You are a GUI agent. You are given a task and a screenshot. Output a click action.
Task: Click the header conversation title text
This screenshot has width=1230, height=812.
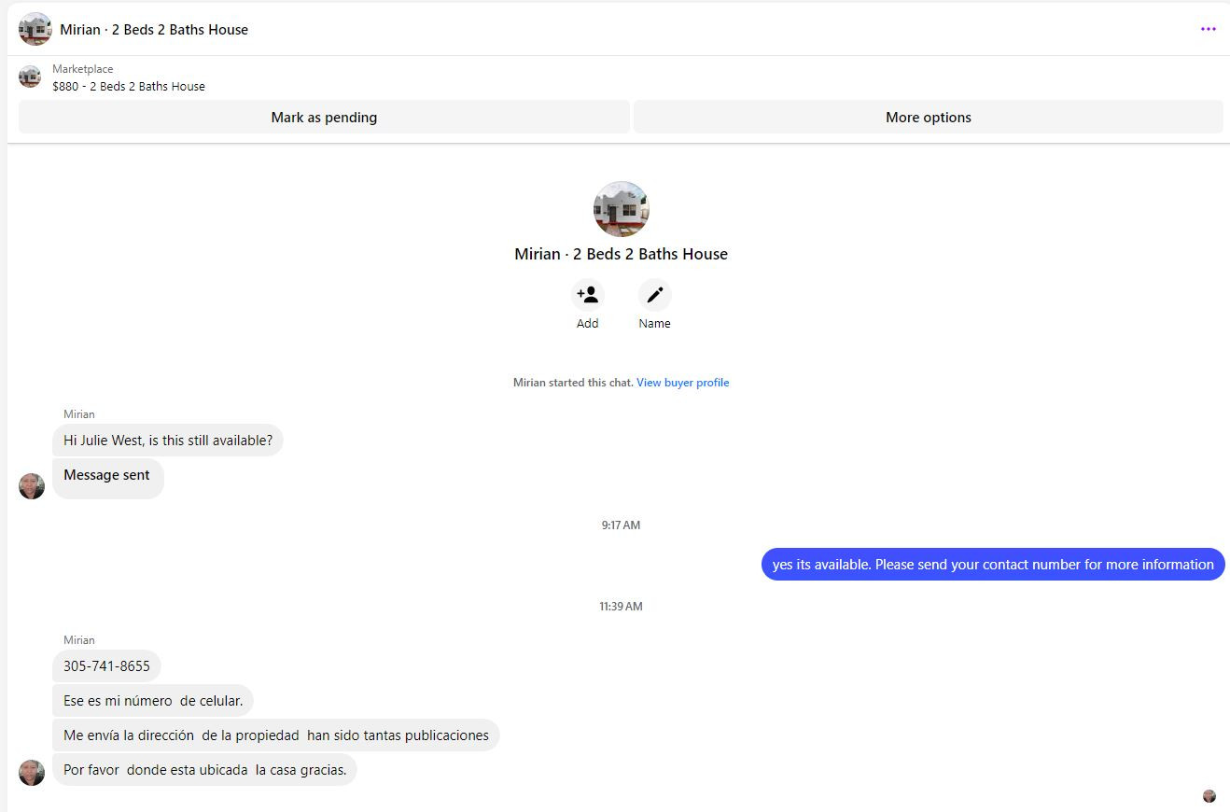pyautogui.click(x=154, y=29)
